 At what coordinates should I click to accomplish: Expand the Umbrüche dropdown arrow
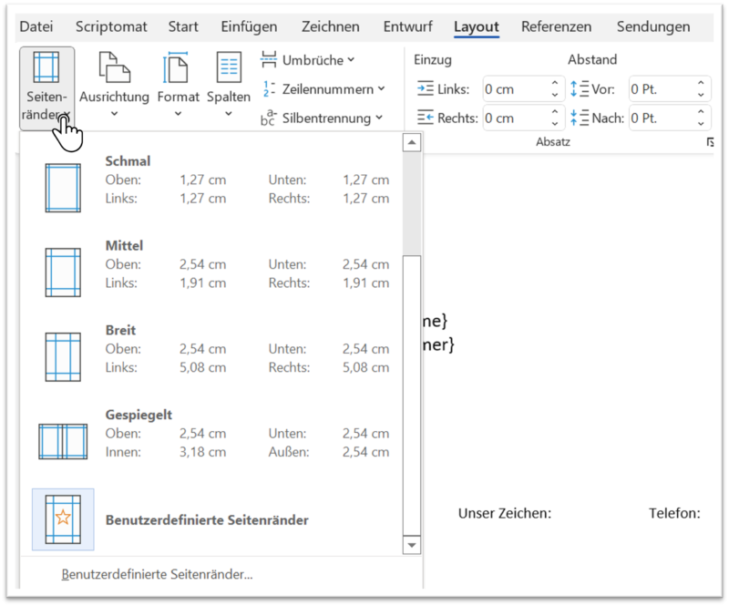point(351,59)
